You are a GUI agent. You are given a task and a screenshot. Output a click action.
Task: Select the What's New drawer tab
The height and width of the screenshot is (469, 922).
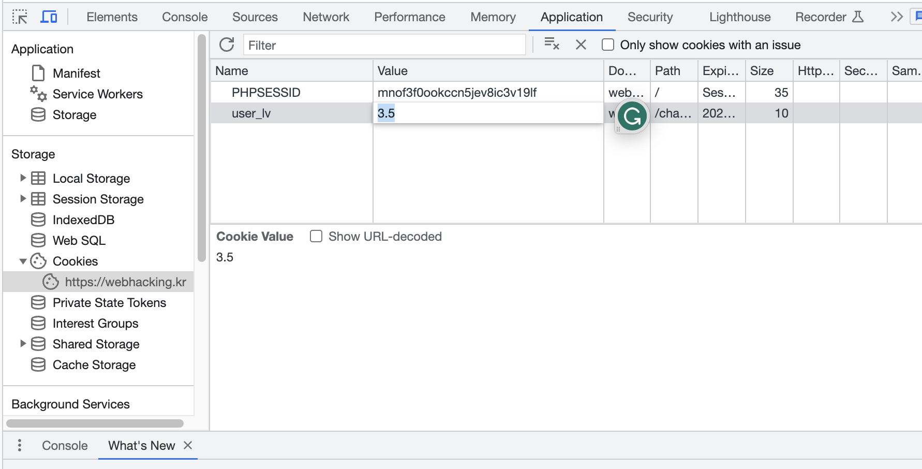[141, 445]
